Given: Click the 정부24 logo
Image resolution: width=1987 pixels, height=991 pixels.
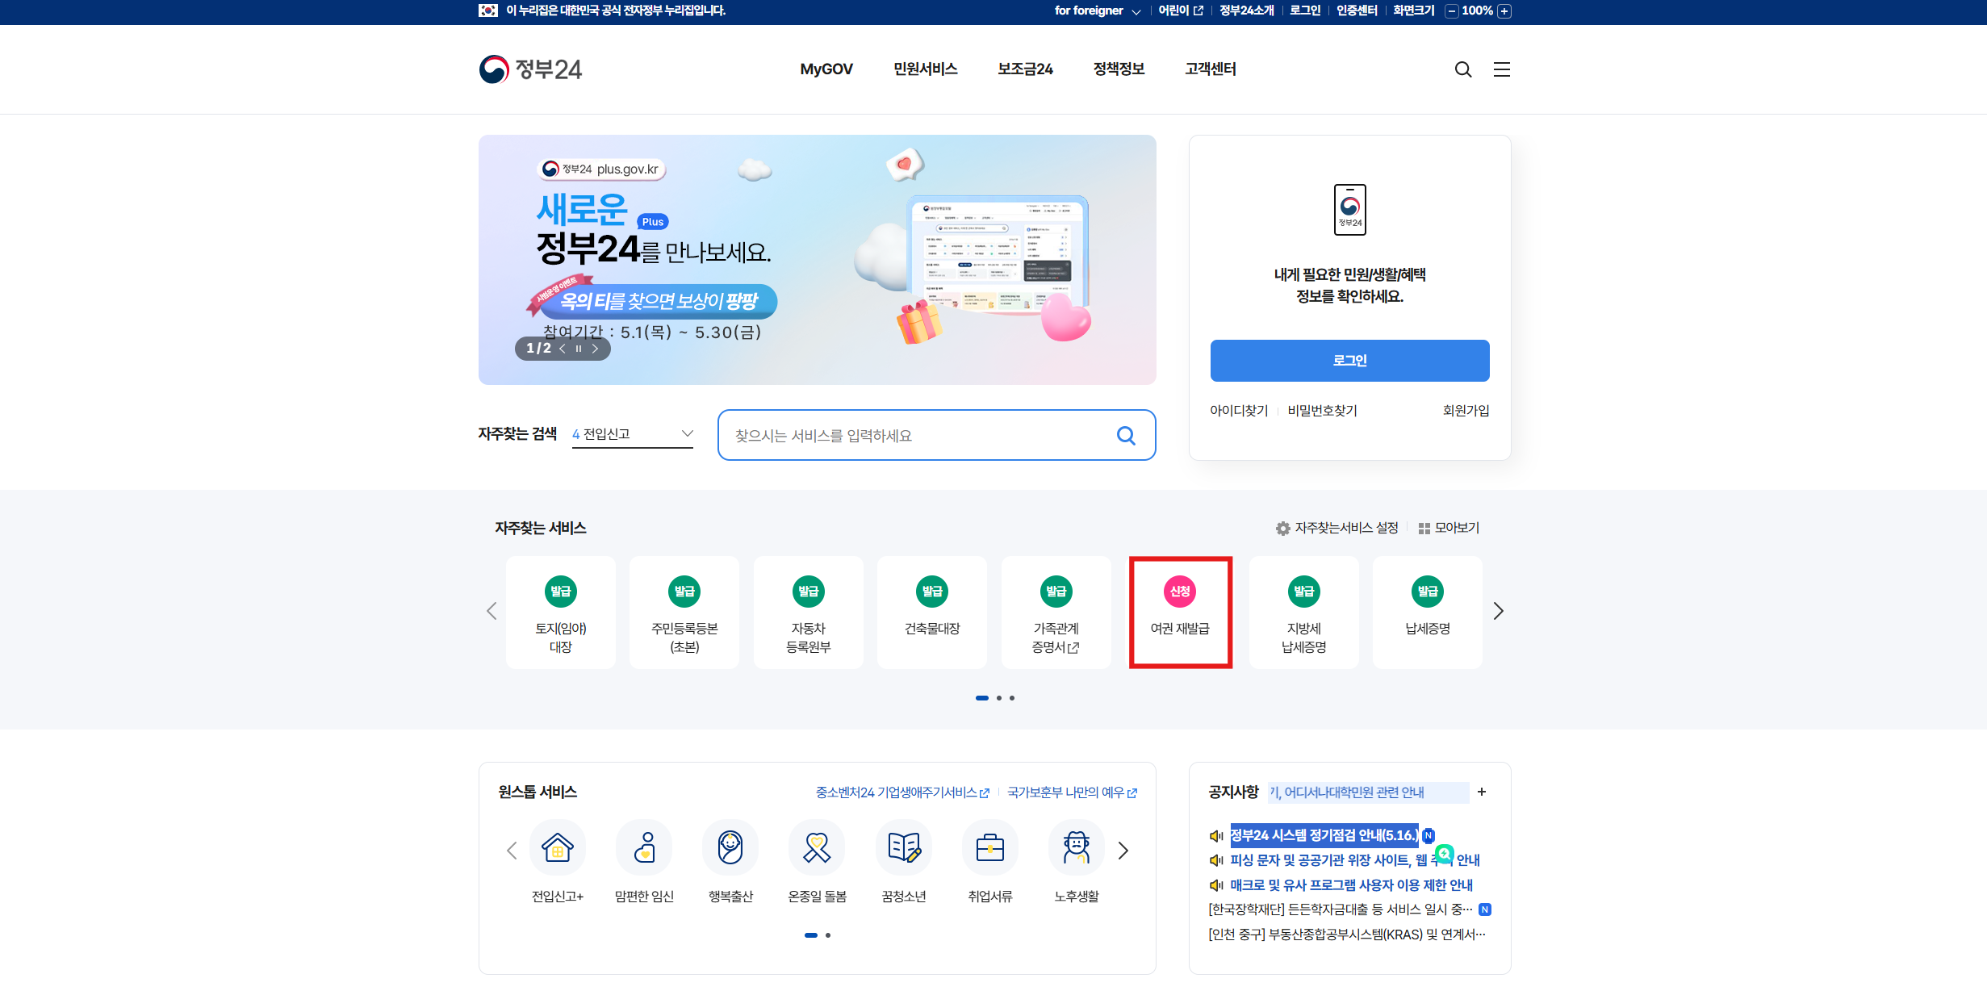Looking at the screenshot, I should point(530,69).
